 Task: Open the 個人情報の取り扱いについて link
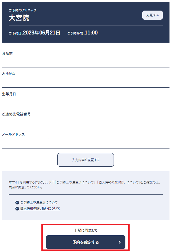(40, 208)
